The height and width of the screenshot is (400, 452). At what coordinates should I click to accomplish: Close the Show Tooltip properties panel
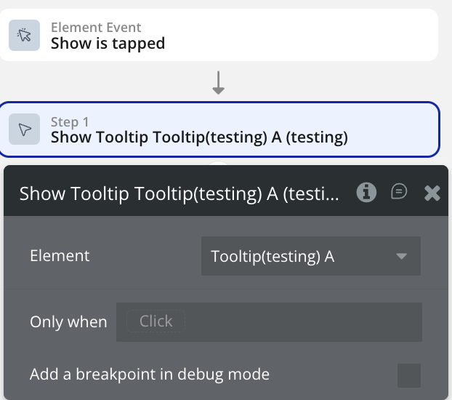(x=432, y=193)
